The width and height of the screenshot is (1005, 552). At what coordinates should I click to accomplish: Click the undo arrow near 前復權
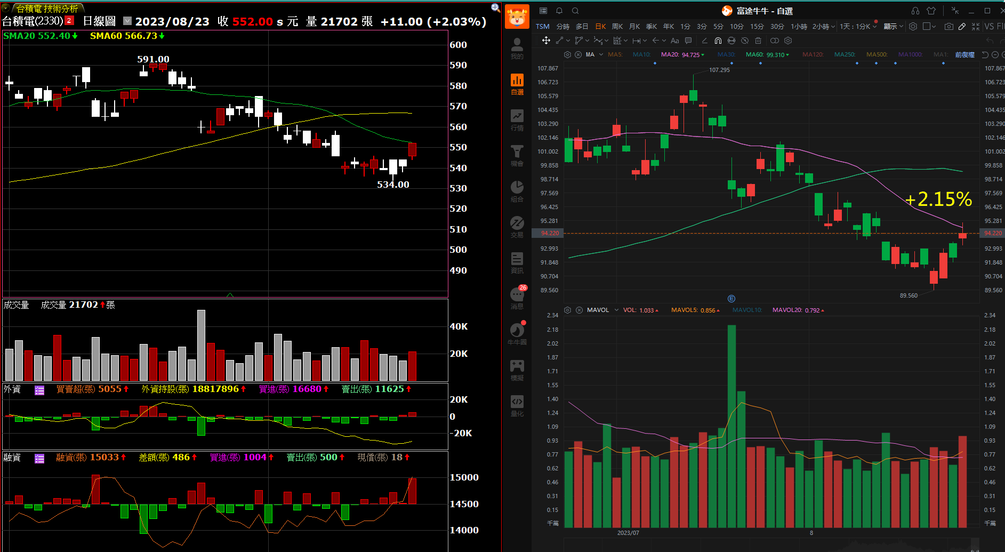985,54
